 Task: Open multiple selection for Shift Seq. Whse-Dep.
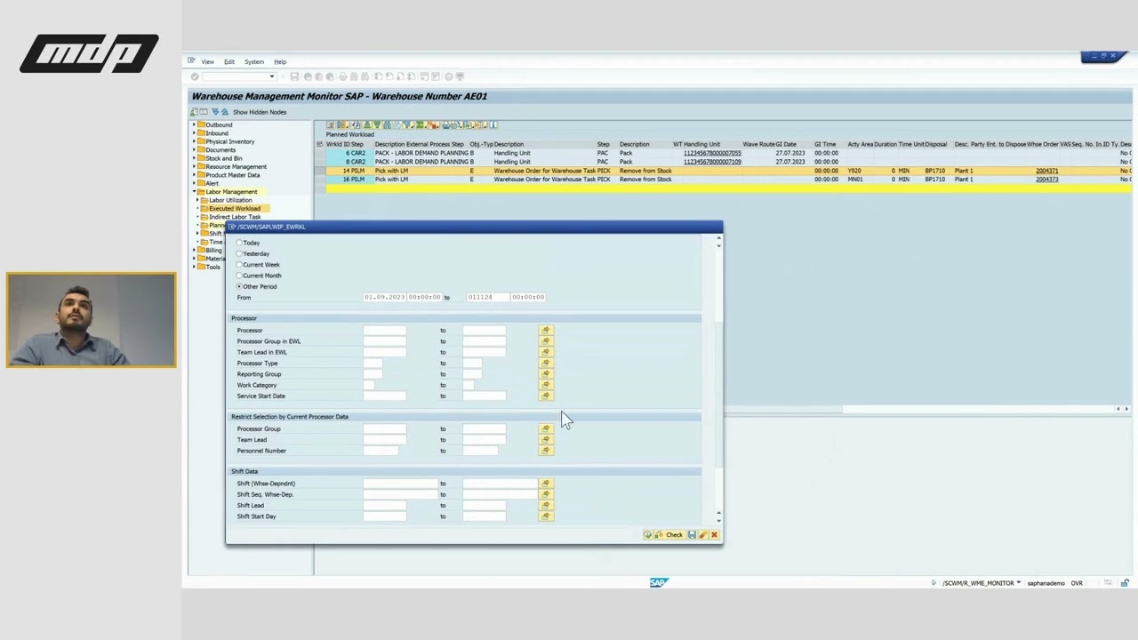[x=546, y=494]
